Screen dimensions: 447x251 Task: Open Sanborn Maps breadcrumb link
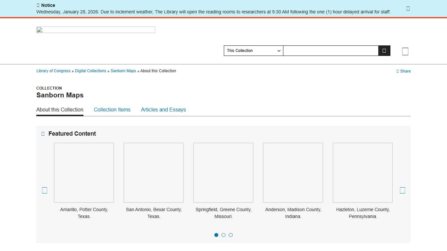(123, 71)
